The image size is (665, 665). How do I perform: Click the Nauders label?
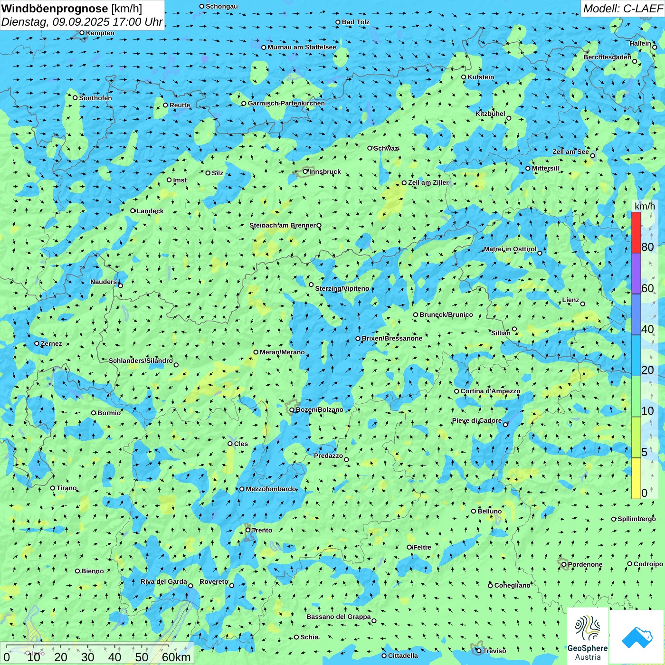104,282
